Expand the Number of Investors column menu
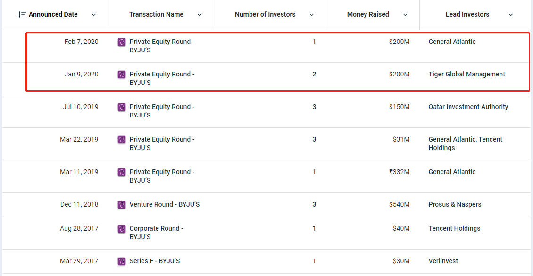This screenshot has width=533, height=276. (312, 15)
